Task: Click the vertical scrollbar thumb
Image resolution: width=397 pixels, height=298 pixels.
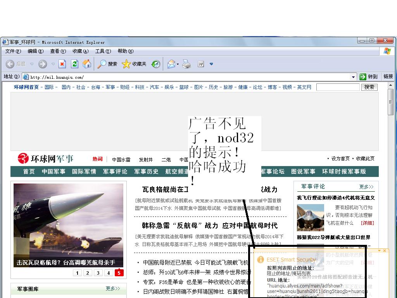Action: pyautogui.click(x=391, y=102)
